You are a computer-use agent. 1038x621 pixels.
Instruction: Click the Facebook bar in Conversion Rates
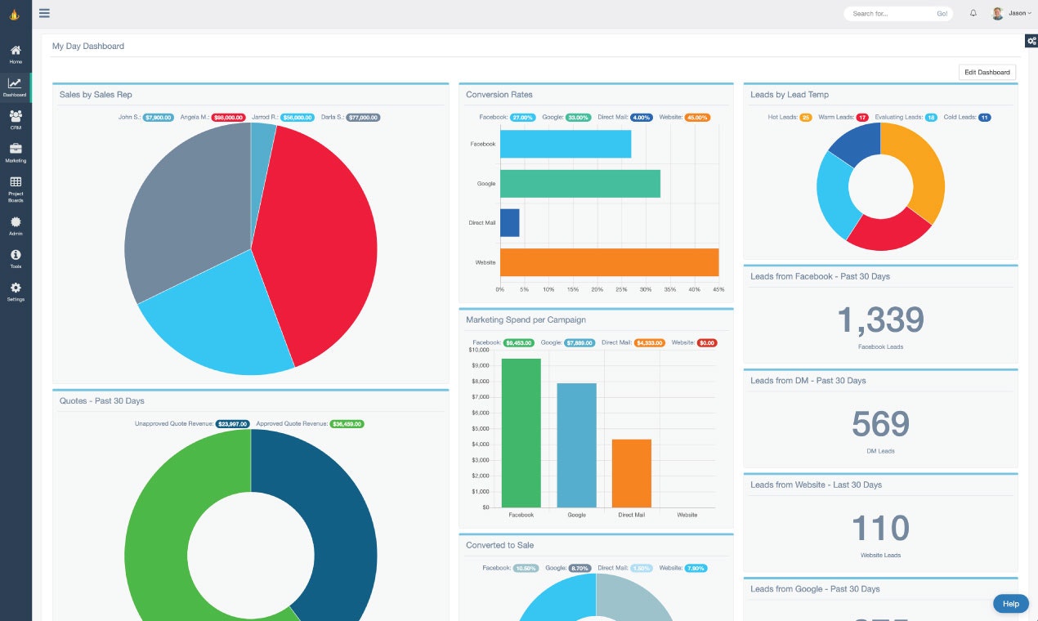566,144
